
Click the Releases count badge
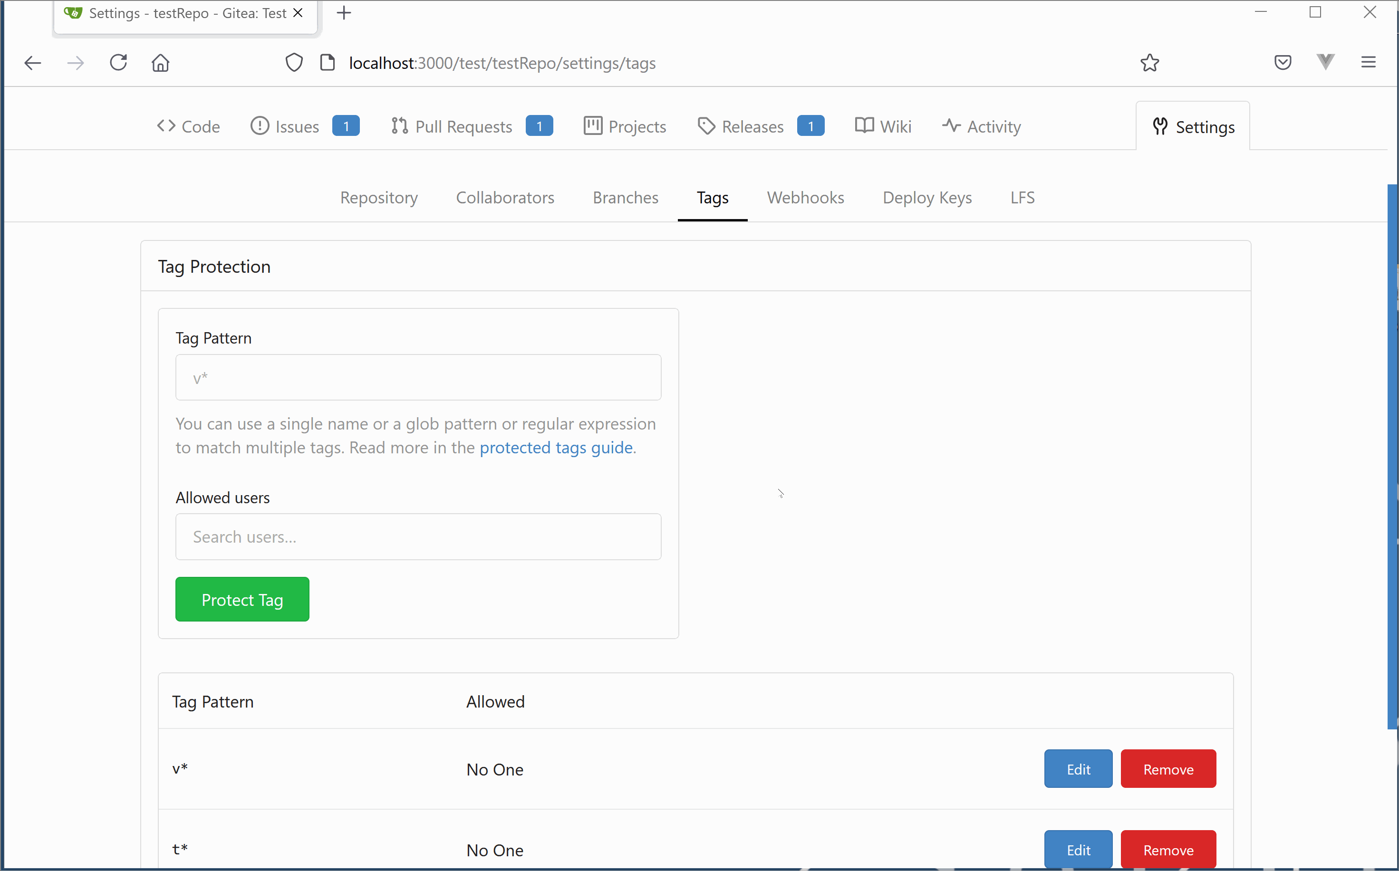coord(810,126)
